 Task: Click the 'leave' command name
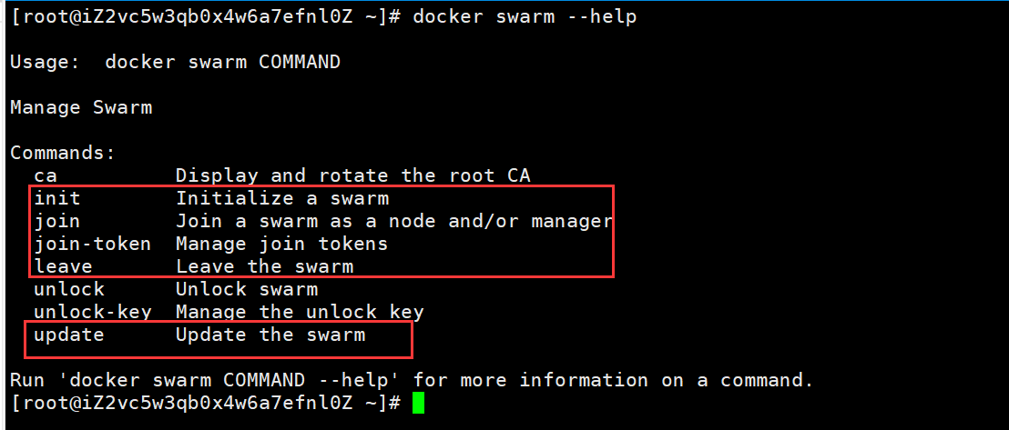[63, 266]
